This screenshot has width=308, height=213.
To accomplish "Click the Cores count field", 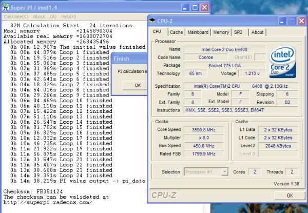I will 255,172.
